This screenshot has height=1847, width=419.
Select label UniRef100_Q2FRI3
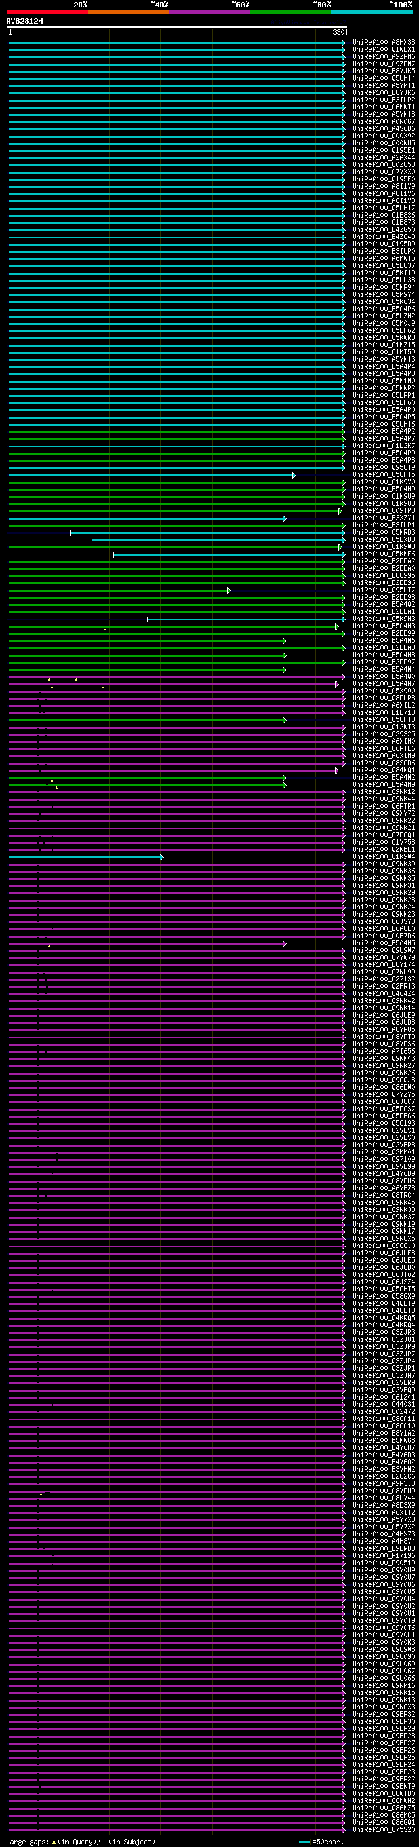tap(384, 986)
